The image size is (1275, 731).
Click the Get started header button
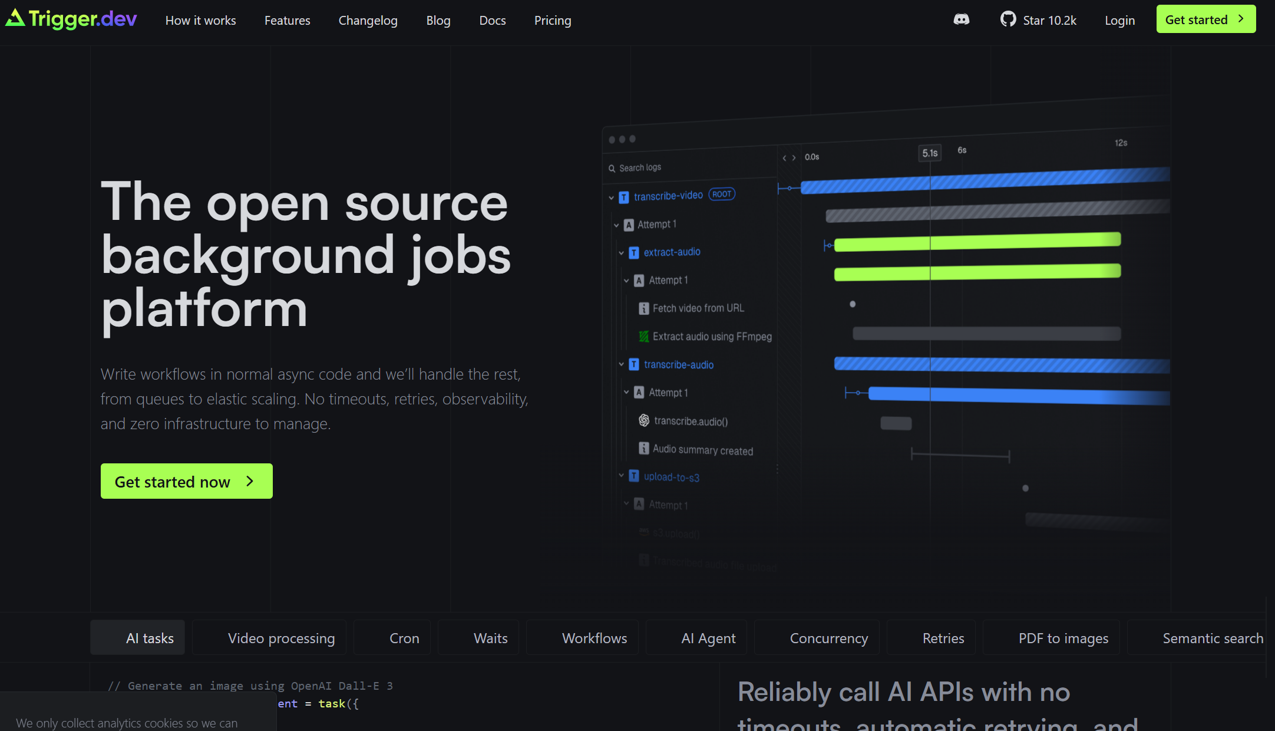(1206, 19)
